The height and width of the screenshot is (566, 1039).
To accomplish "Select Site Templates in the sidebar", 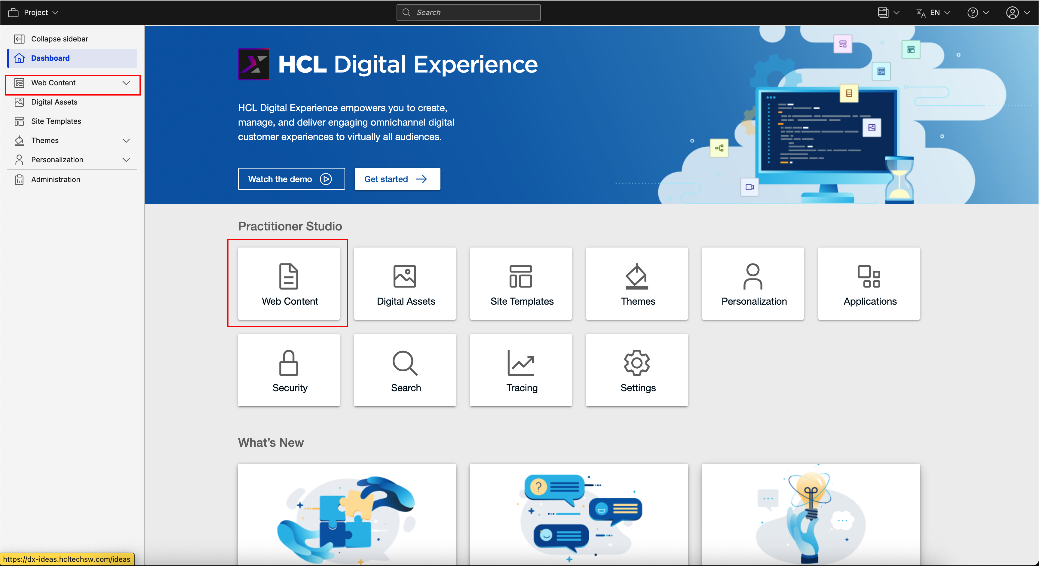I will point(56,121).
